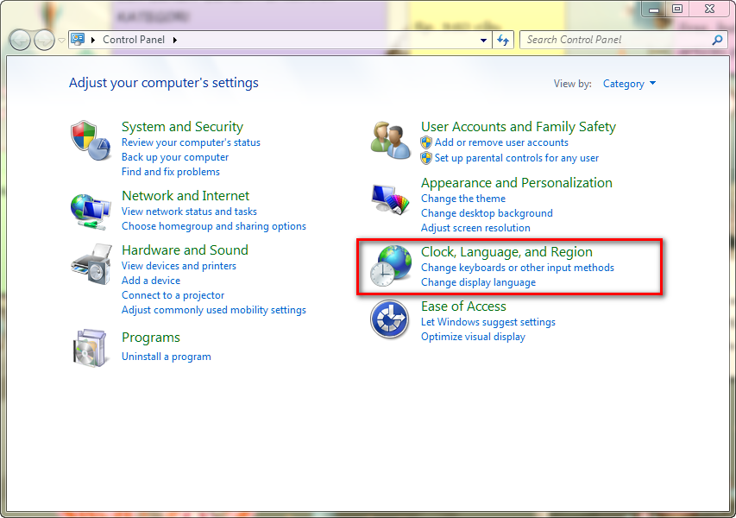The image size is (736, 518).
Task: Click View network status and tasks
Action: tap(189, 212)
